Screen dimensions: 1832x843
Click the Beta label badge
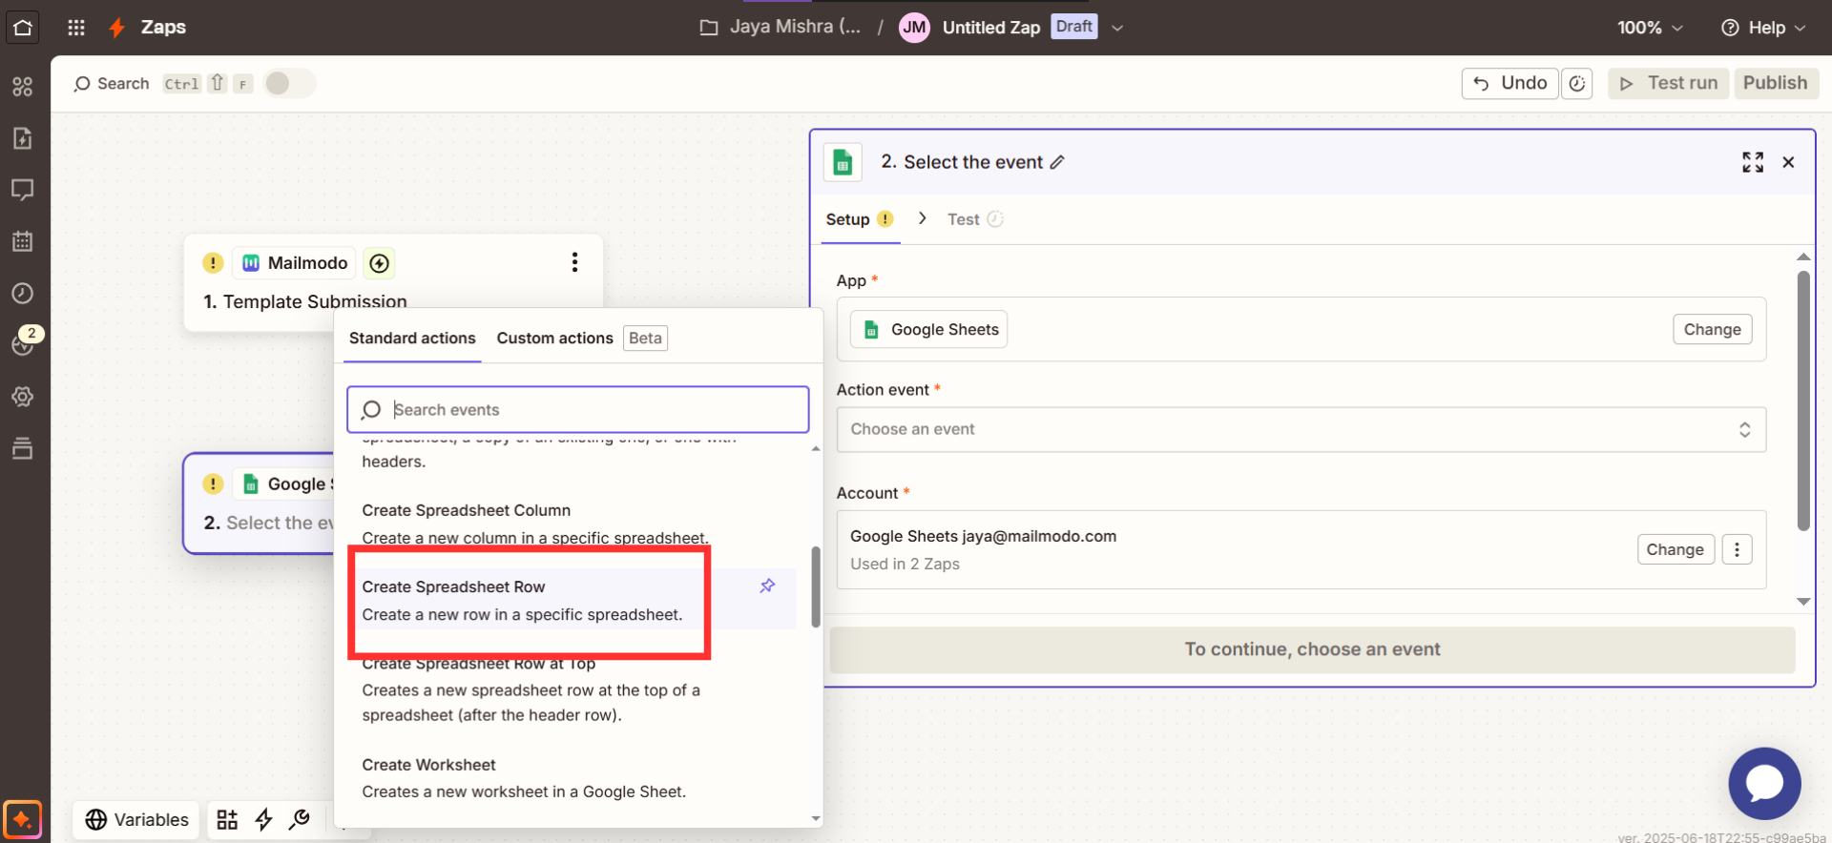point(645,339)
